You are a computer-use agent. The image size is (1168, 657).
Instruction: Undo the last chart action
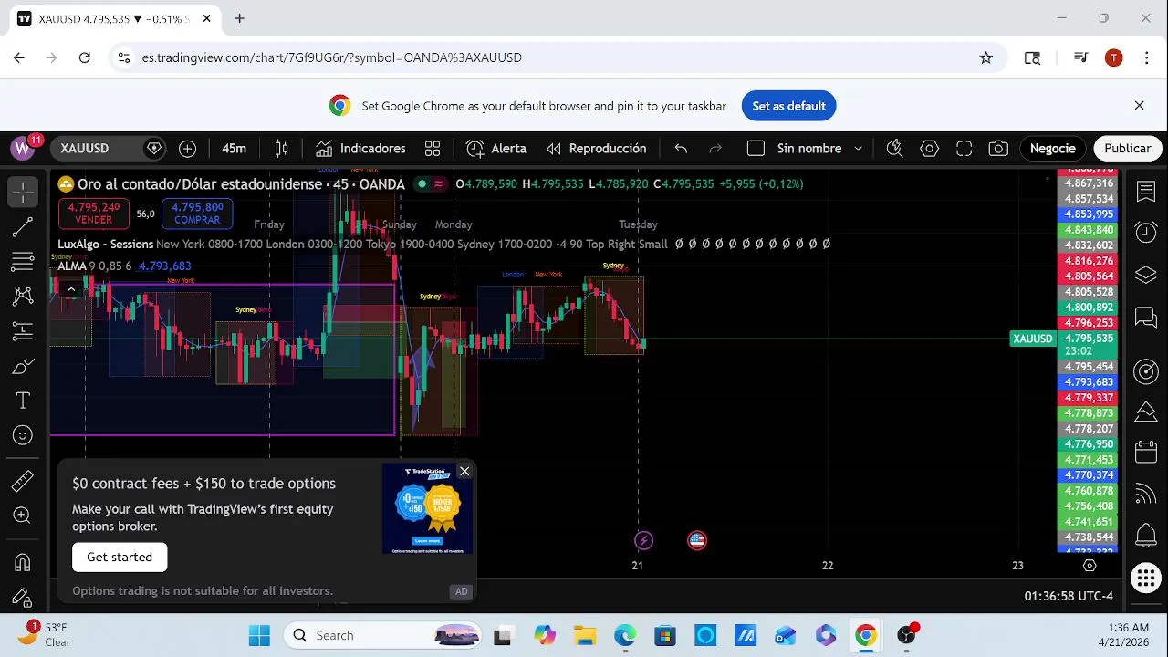point(681,148)
